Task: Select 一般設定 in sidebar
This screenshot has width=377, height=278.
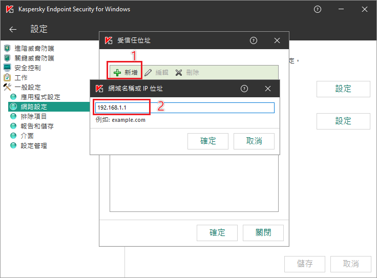Action: pos(28,88)
